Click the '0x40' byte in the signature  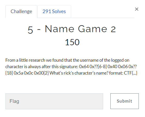click(112, 67)
